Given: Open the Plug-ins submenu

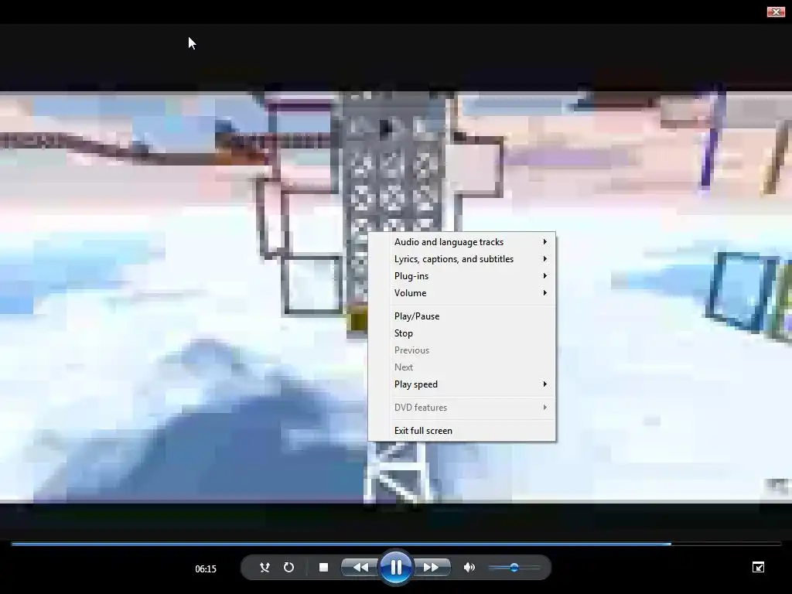Looking at the screenshot, I should (x=462, y=276).
